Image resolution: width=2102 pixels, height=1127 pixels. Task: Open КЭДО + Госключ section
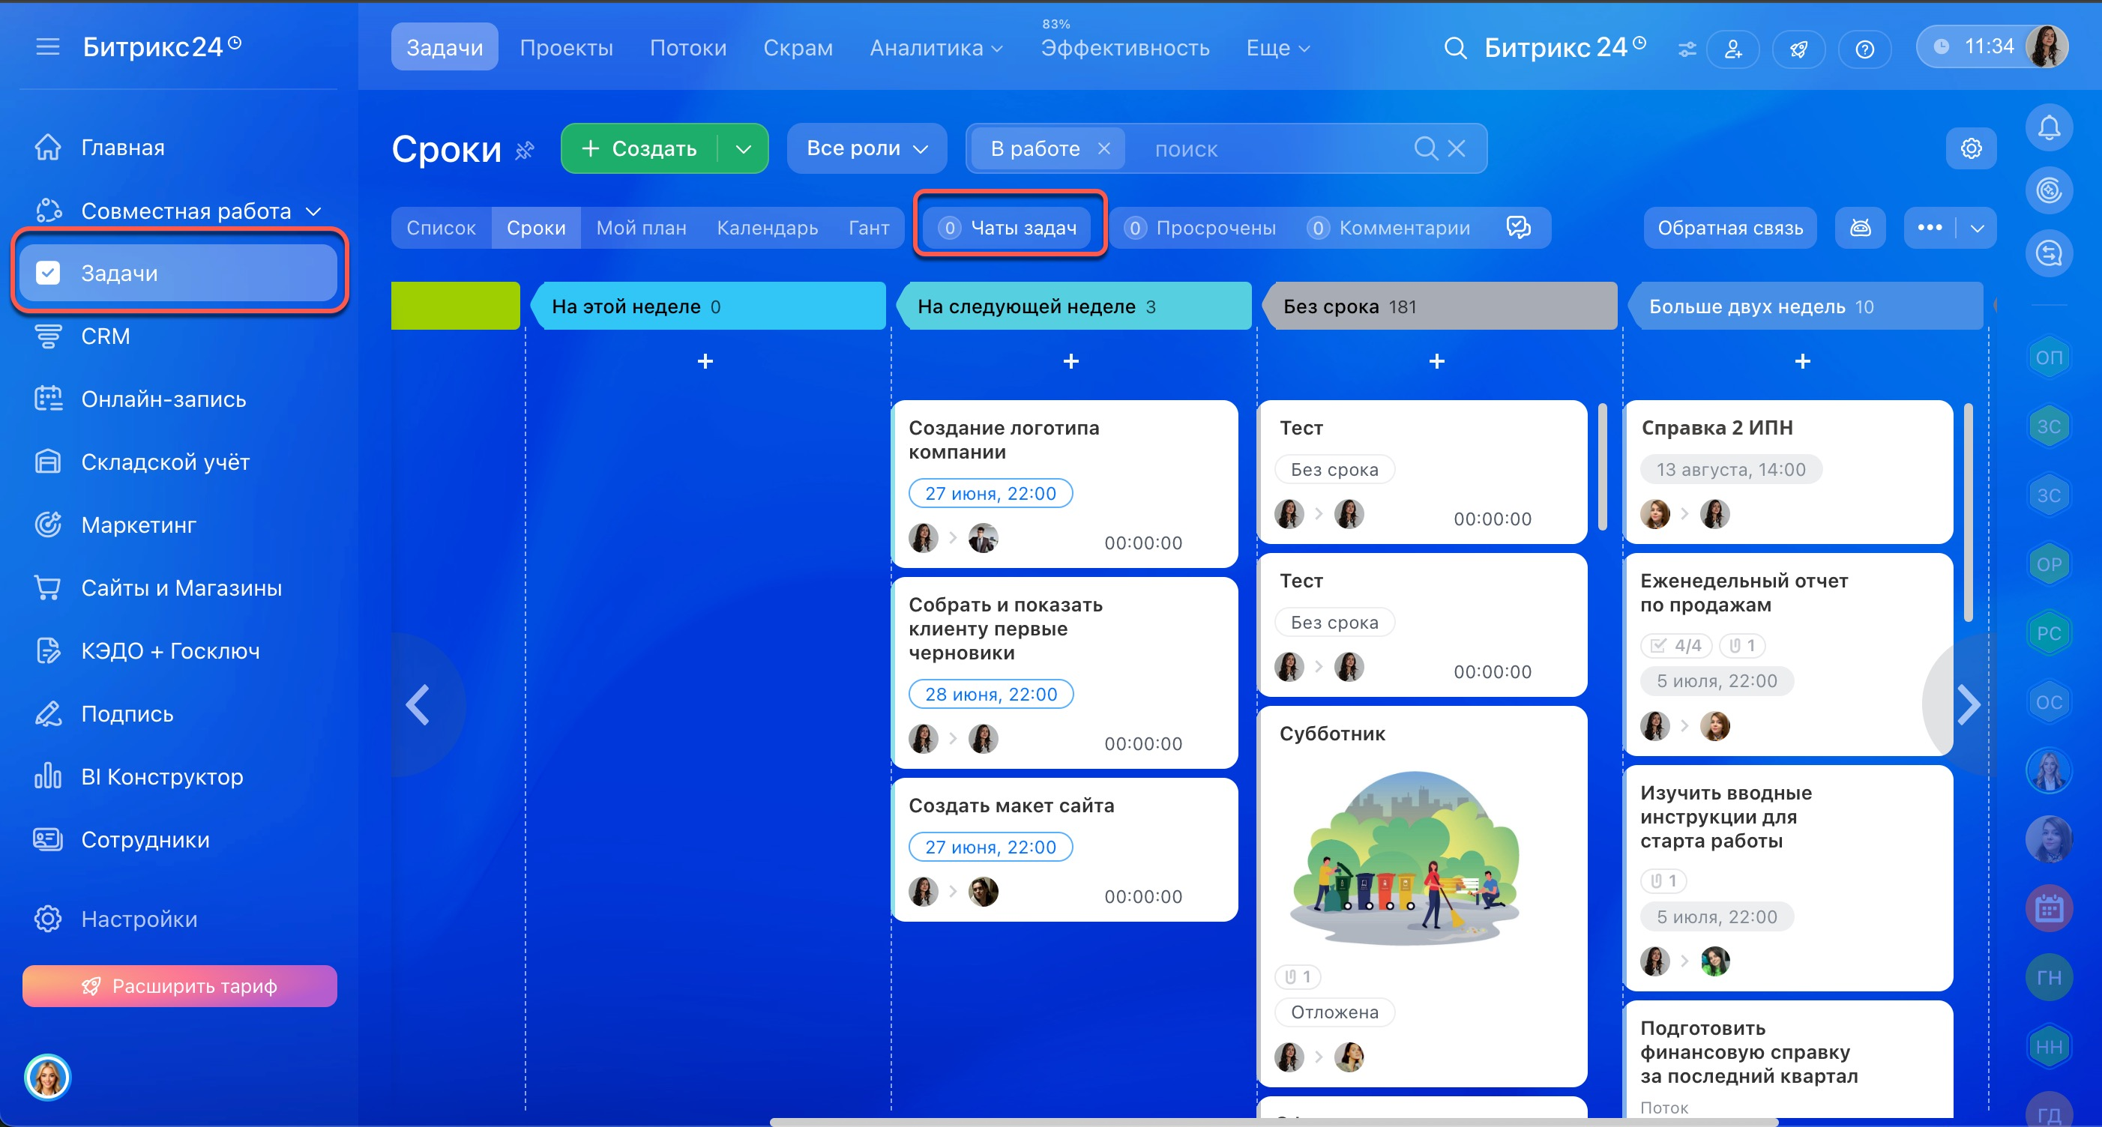pyautogui.click(x=147, y=650)
